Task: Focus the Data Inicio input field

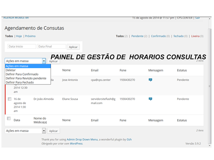Action: pos(22,46)
